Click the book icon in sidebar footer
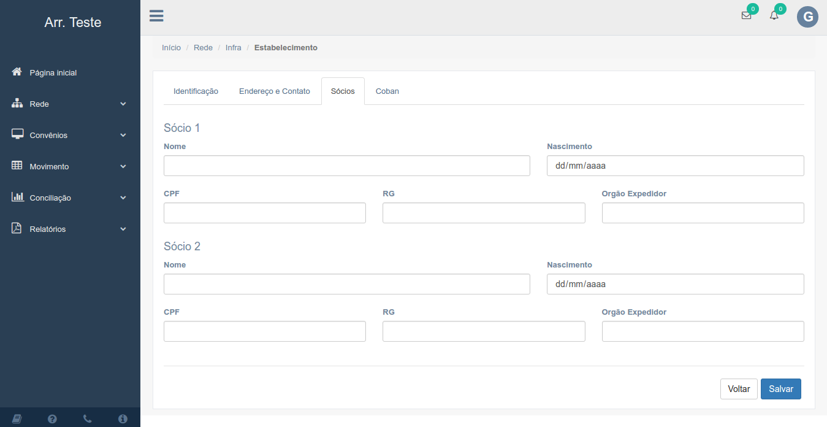The image size is (827, 427). [17, 418]
